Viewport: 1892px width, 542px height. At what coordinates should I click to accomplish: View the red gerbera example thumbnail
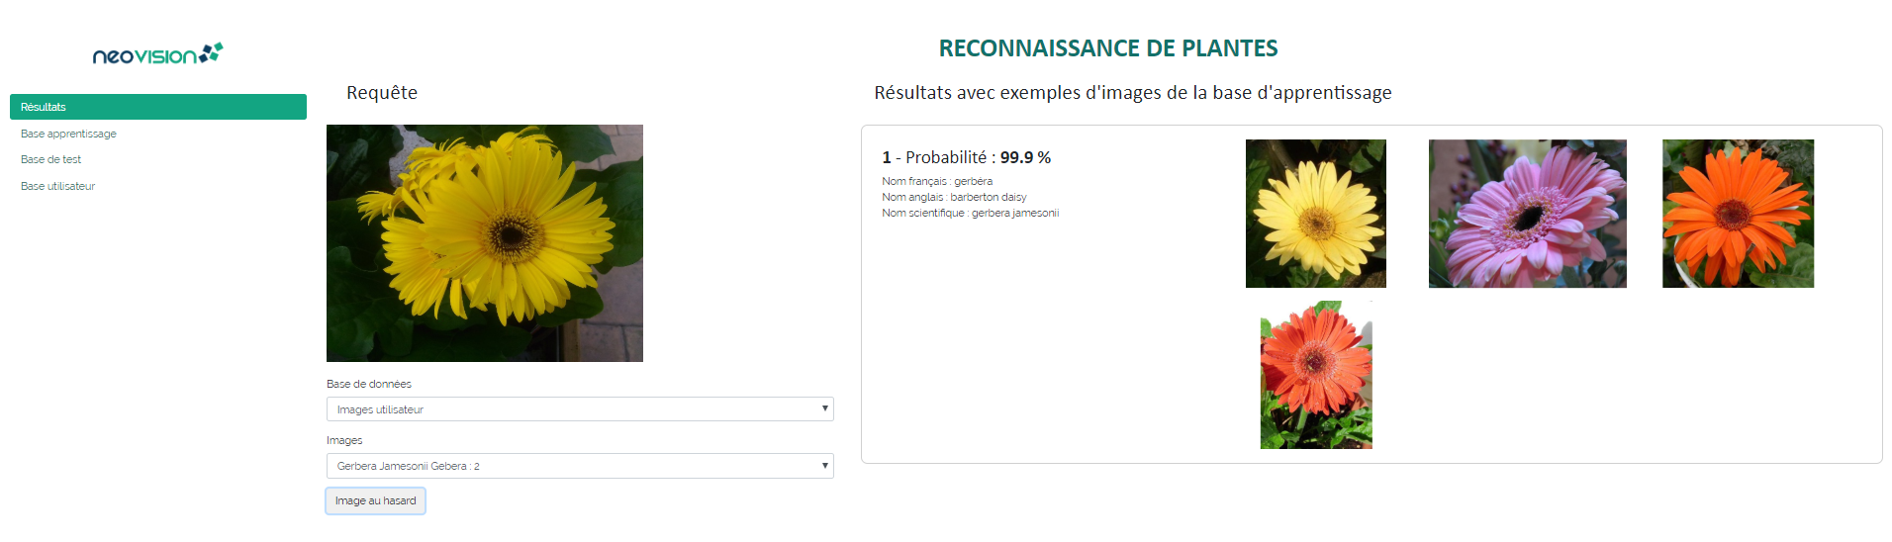[1315, 375]
